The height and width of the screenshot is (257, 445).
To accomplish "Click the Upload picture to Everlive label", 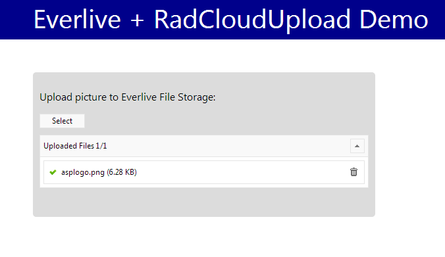I will pyautogui.click(x=128, y=97).
